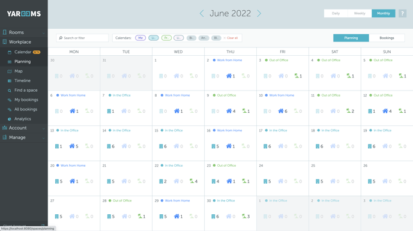
Task: Go to previous month arrow
Action: click(x=202, y=13)
